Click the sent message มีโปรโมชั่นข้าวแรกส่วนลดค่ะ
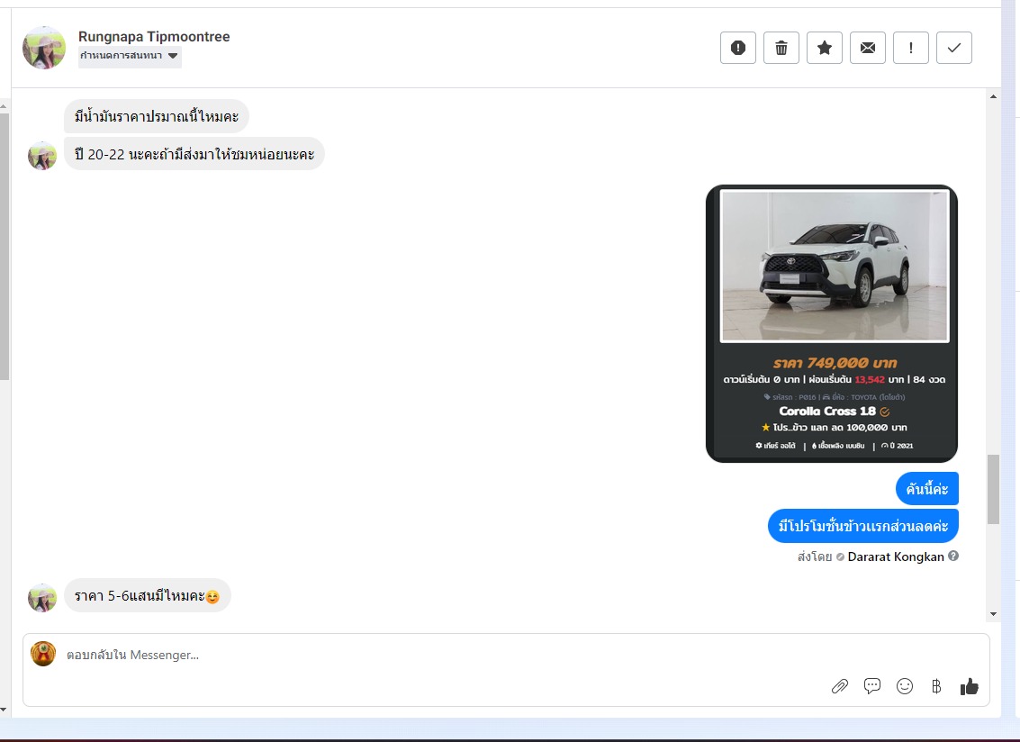Viewport: 1020px width, 742px height. pyautogui.click(x=863, y=526)
